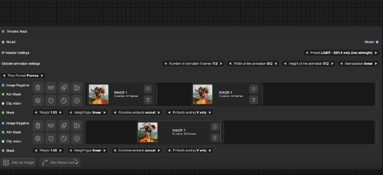
Task: Open the Time Format Frames selector
Action: click(23, 76)
